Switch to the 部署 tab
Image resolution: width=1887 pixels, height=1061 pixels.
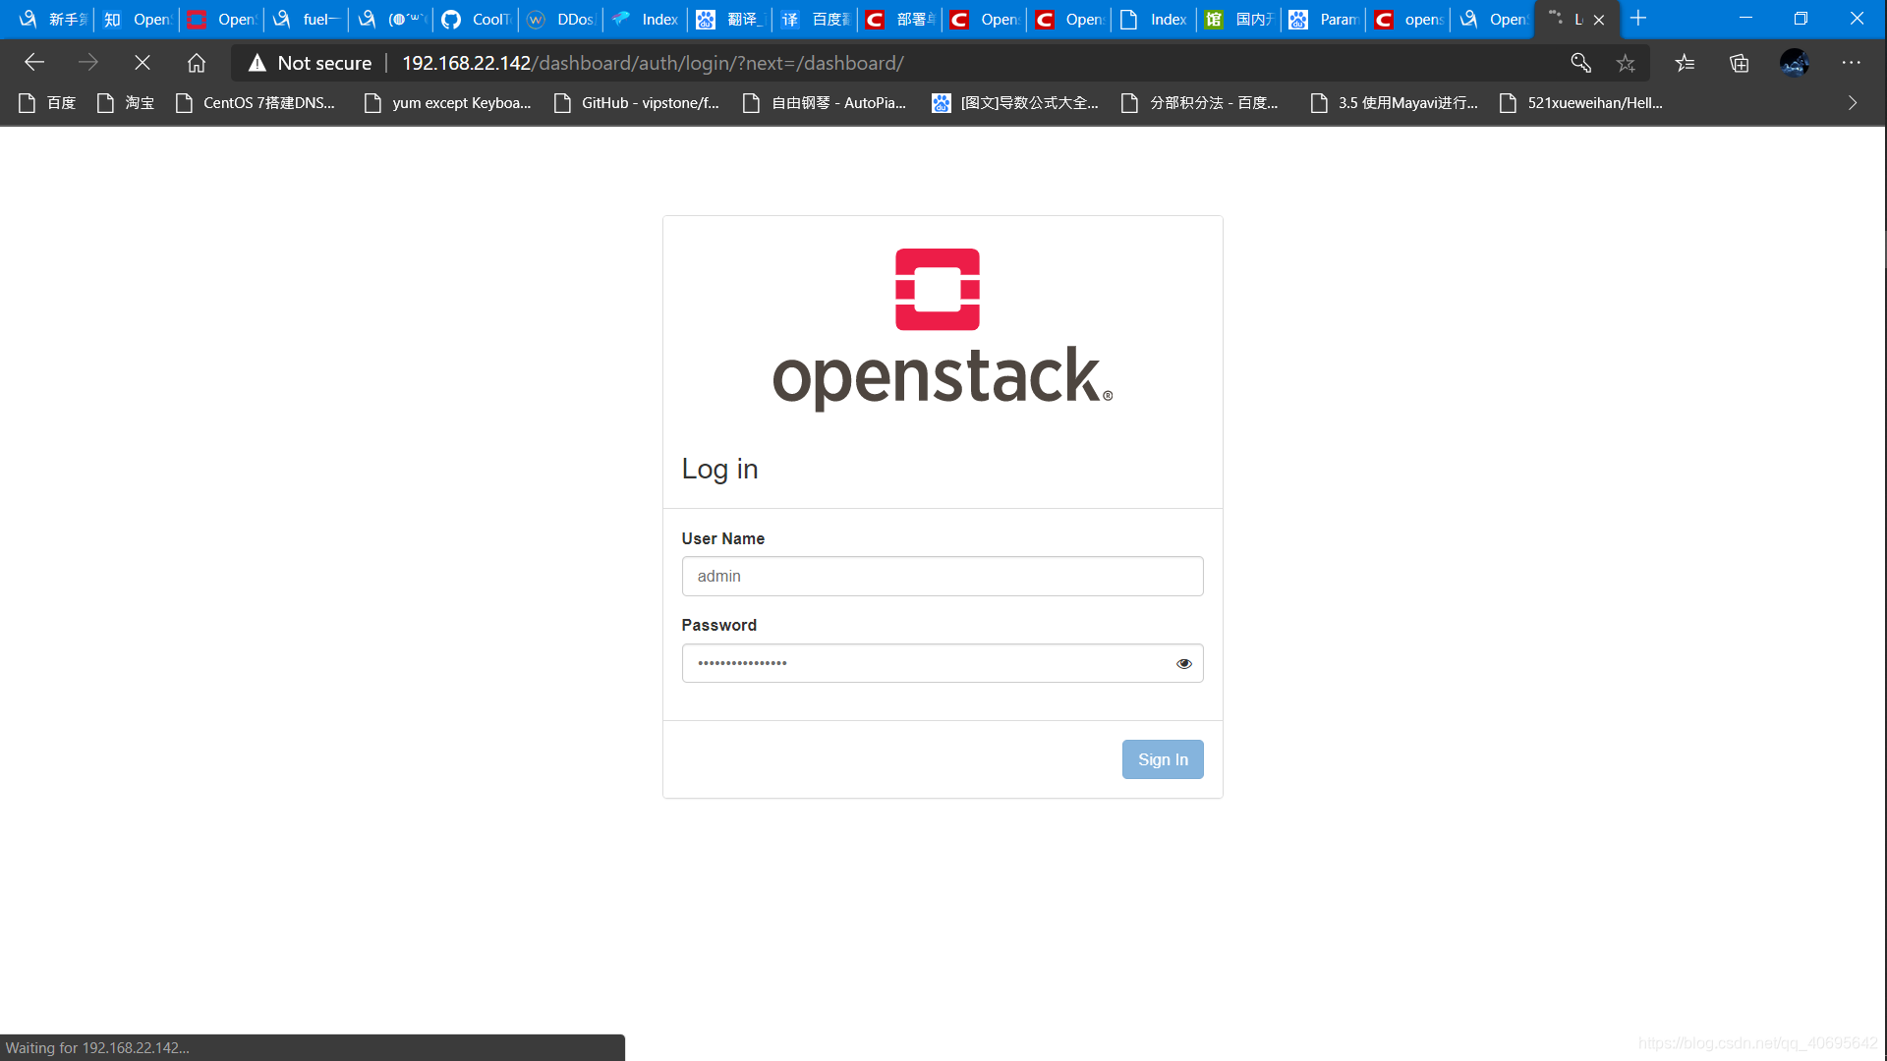tap(900, 20)
